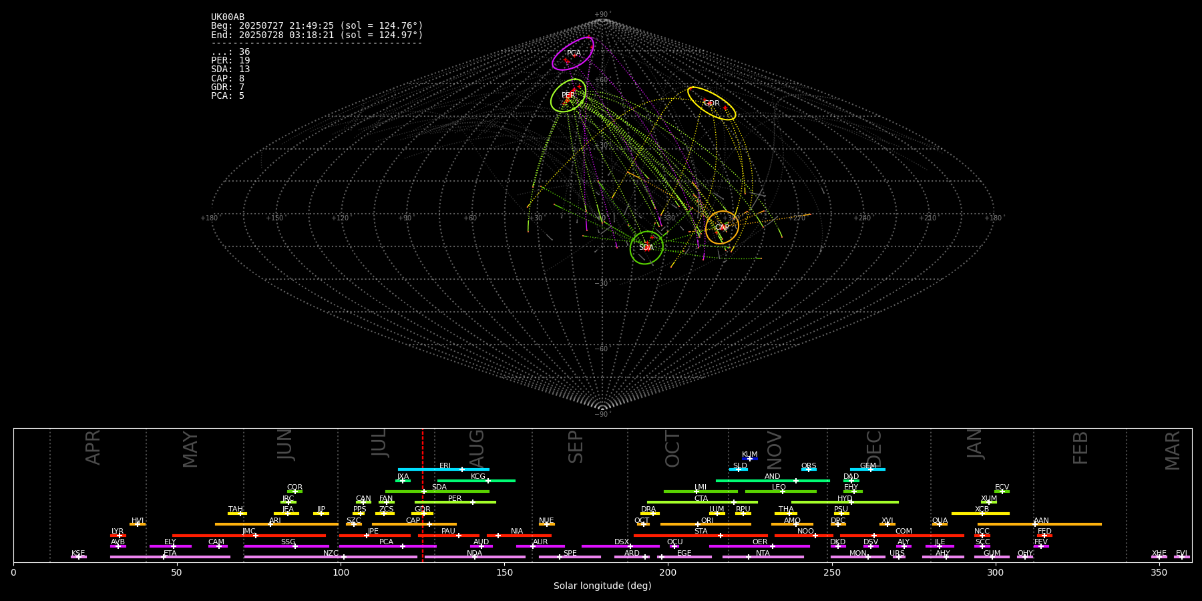Click the SSG shower label on the timeline
This screenshot has width=1202, height=601.
point(288,542)
